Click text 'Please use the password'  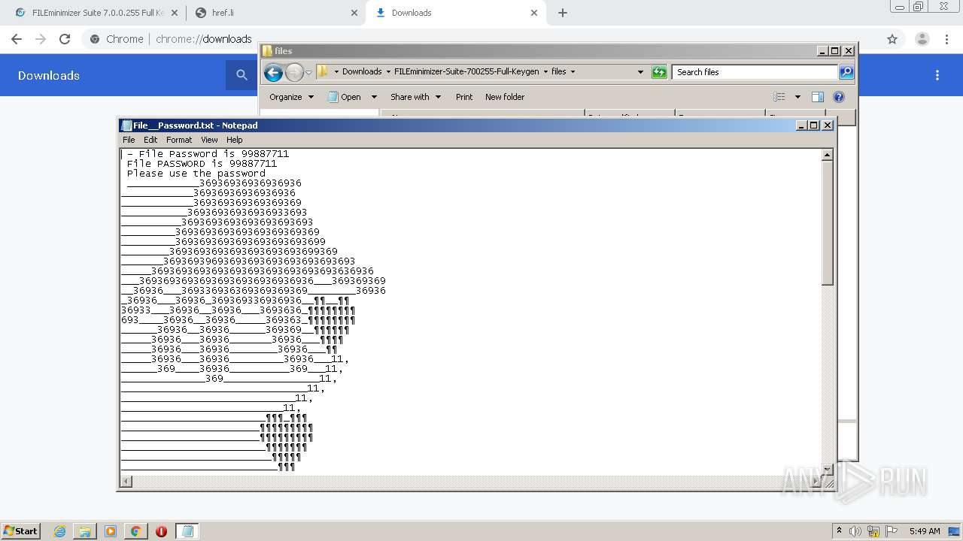[x=196, y=173]
